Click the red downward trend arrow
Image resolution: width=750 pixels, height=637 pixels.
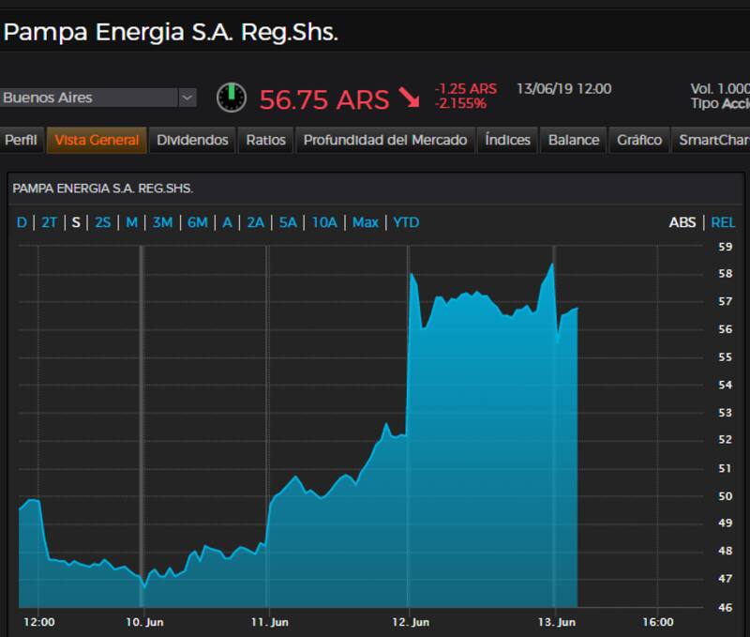409,98
